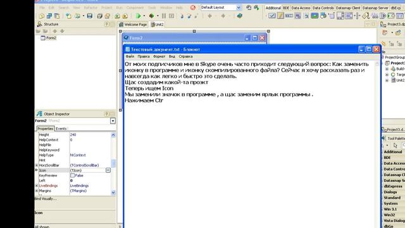Expand the Margins property
Viewport: 405px width, 228px height.
click(x=37, y=191)
